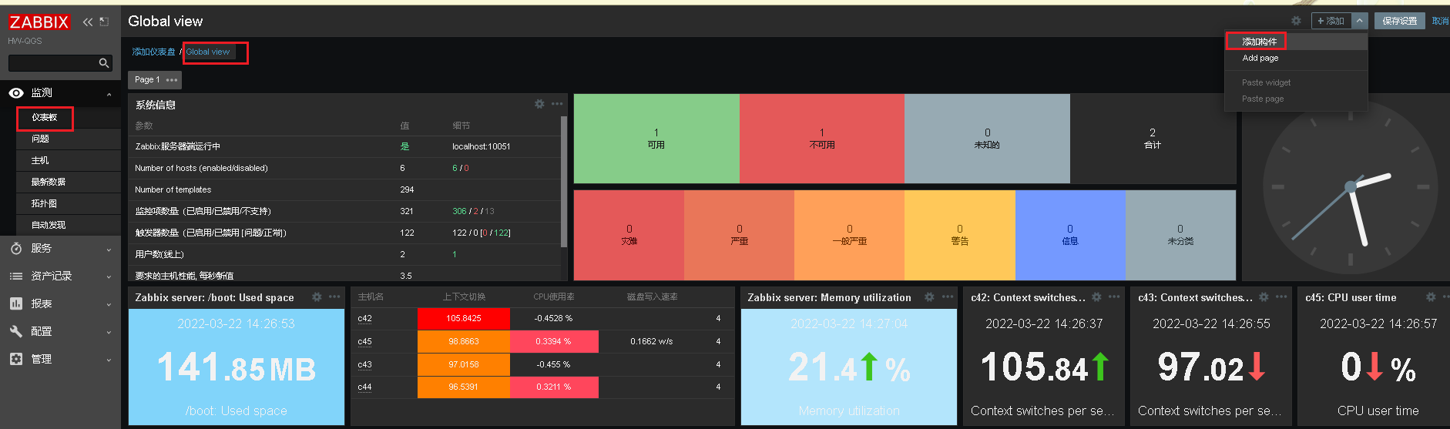Click Paste widget in the dropdown menu
This screenshot has width=1450, height=429.
pyautogui.click(x=1296, y=82)
